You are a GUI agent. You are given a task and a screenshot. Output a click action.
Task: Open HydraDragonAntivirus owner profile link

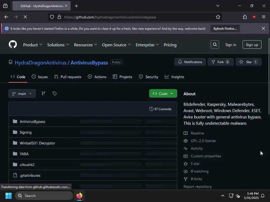[40, 63]
